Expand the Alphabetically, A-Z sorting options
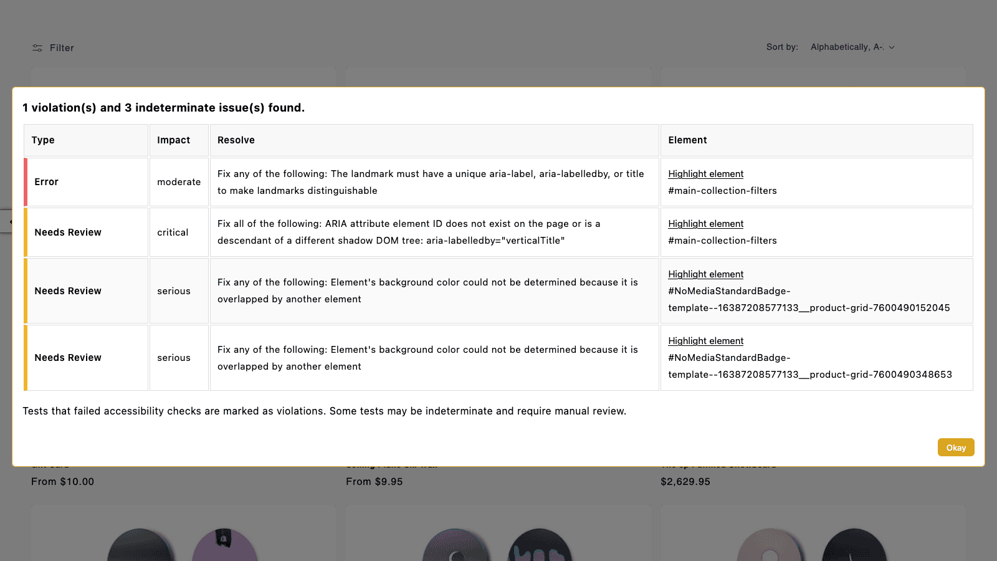Viewport: 997px width, 561px height. click(851, 47)
